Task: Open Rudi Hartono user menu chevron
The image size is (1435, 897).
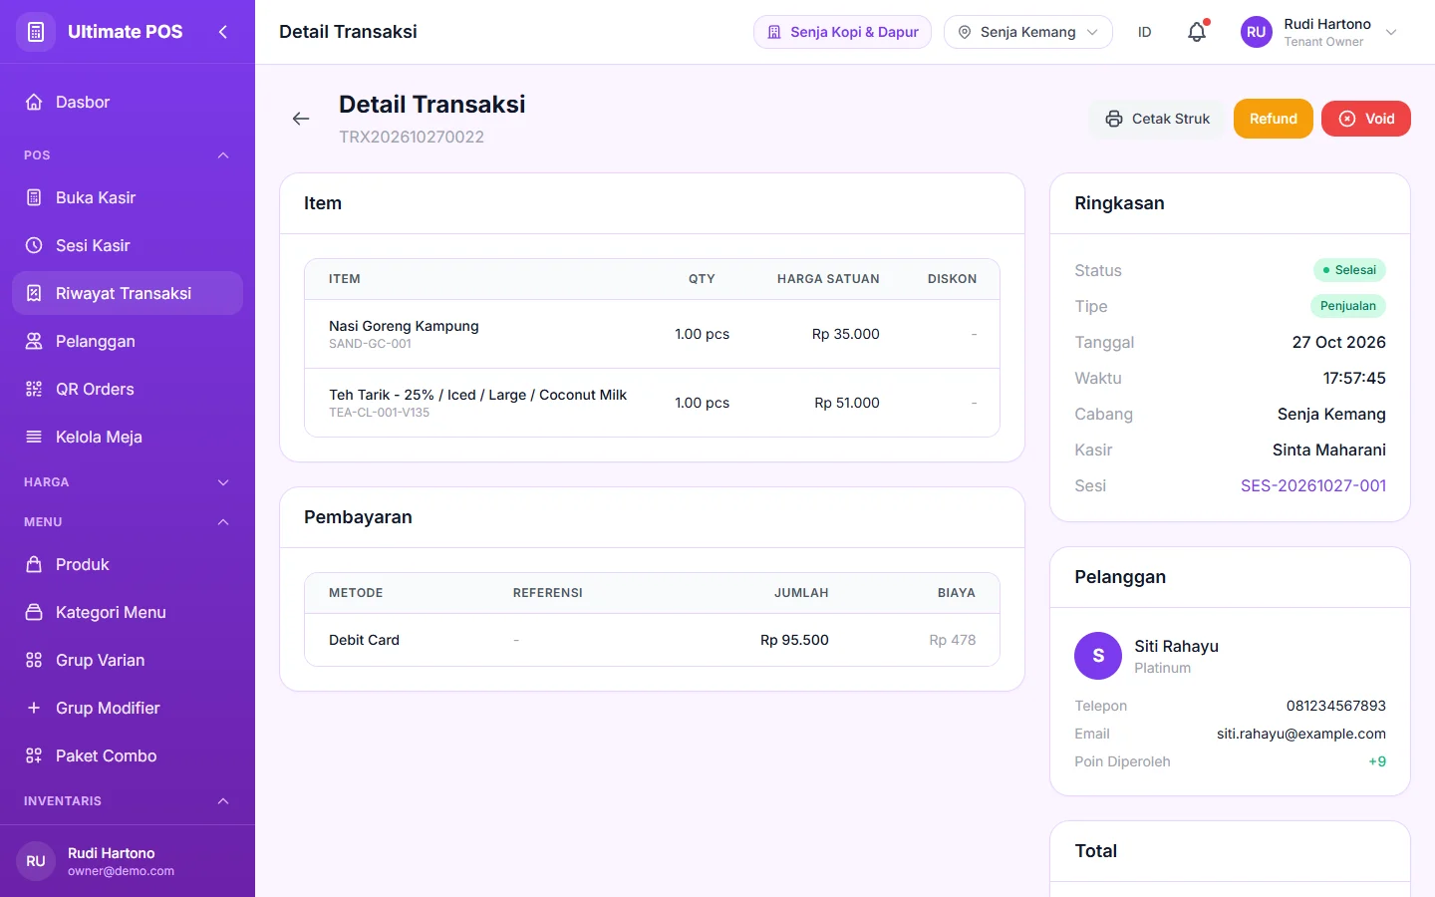Action: point(1391,32)
